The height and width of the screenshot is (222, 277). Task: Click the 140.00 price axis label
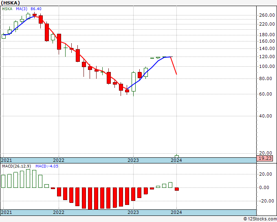tap(267, 48)
